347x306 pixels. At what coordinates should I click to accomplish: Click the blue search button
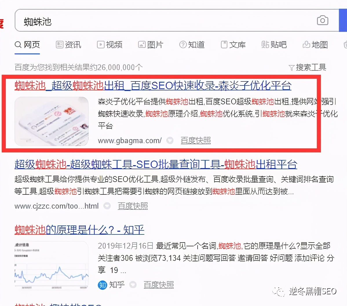[x=343, y=20]
